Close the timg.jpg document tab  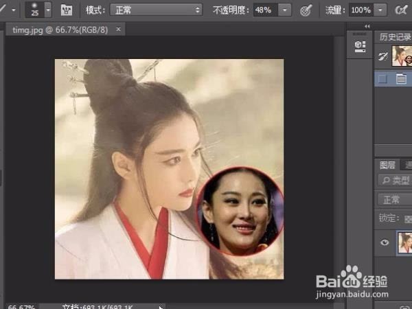pos(118,29)
